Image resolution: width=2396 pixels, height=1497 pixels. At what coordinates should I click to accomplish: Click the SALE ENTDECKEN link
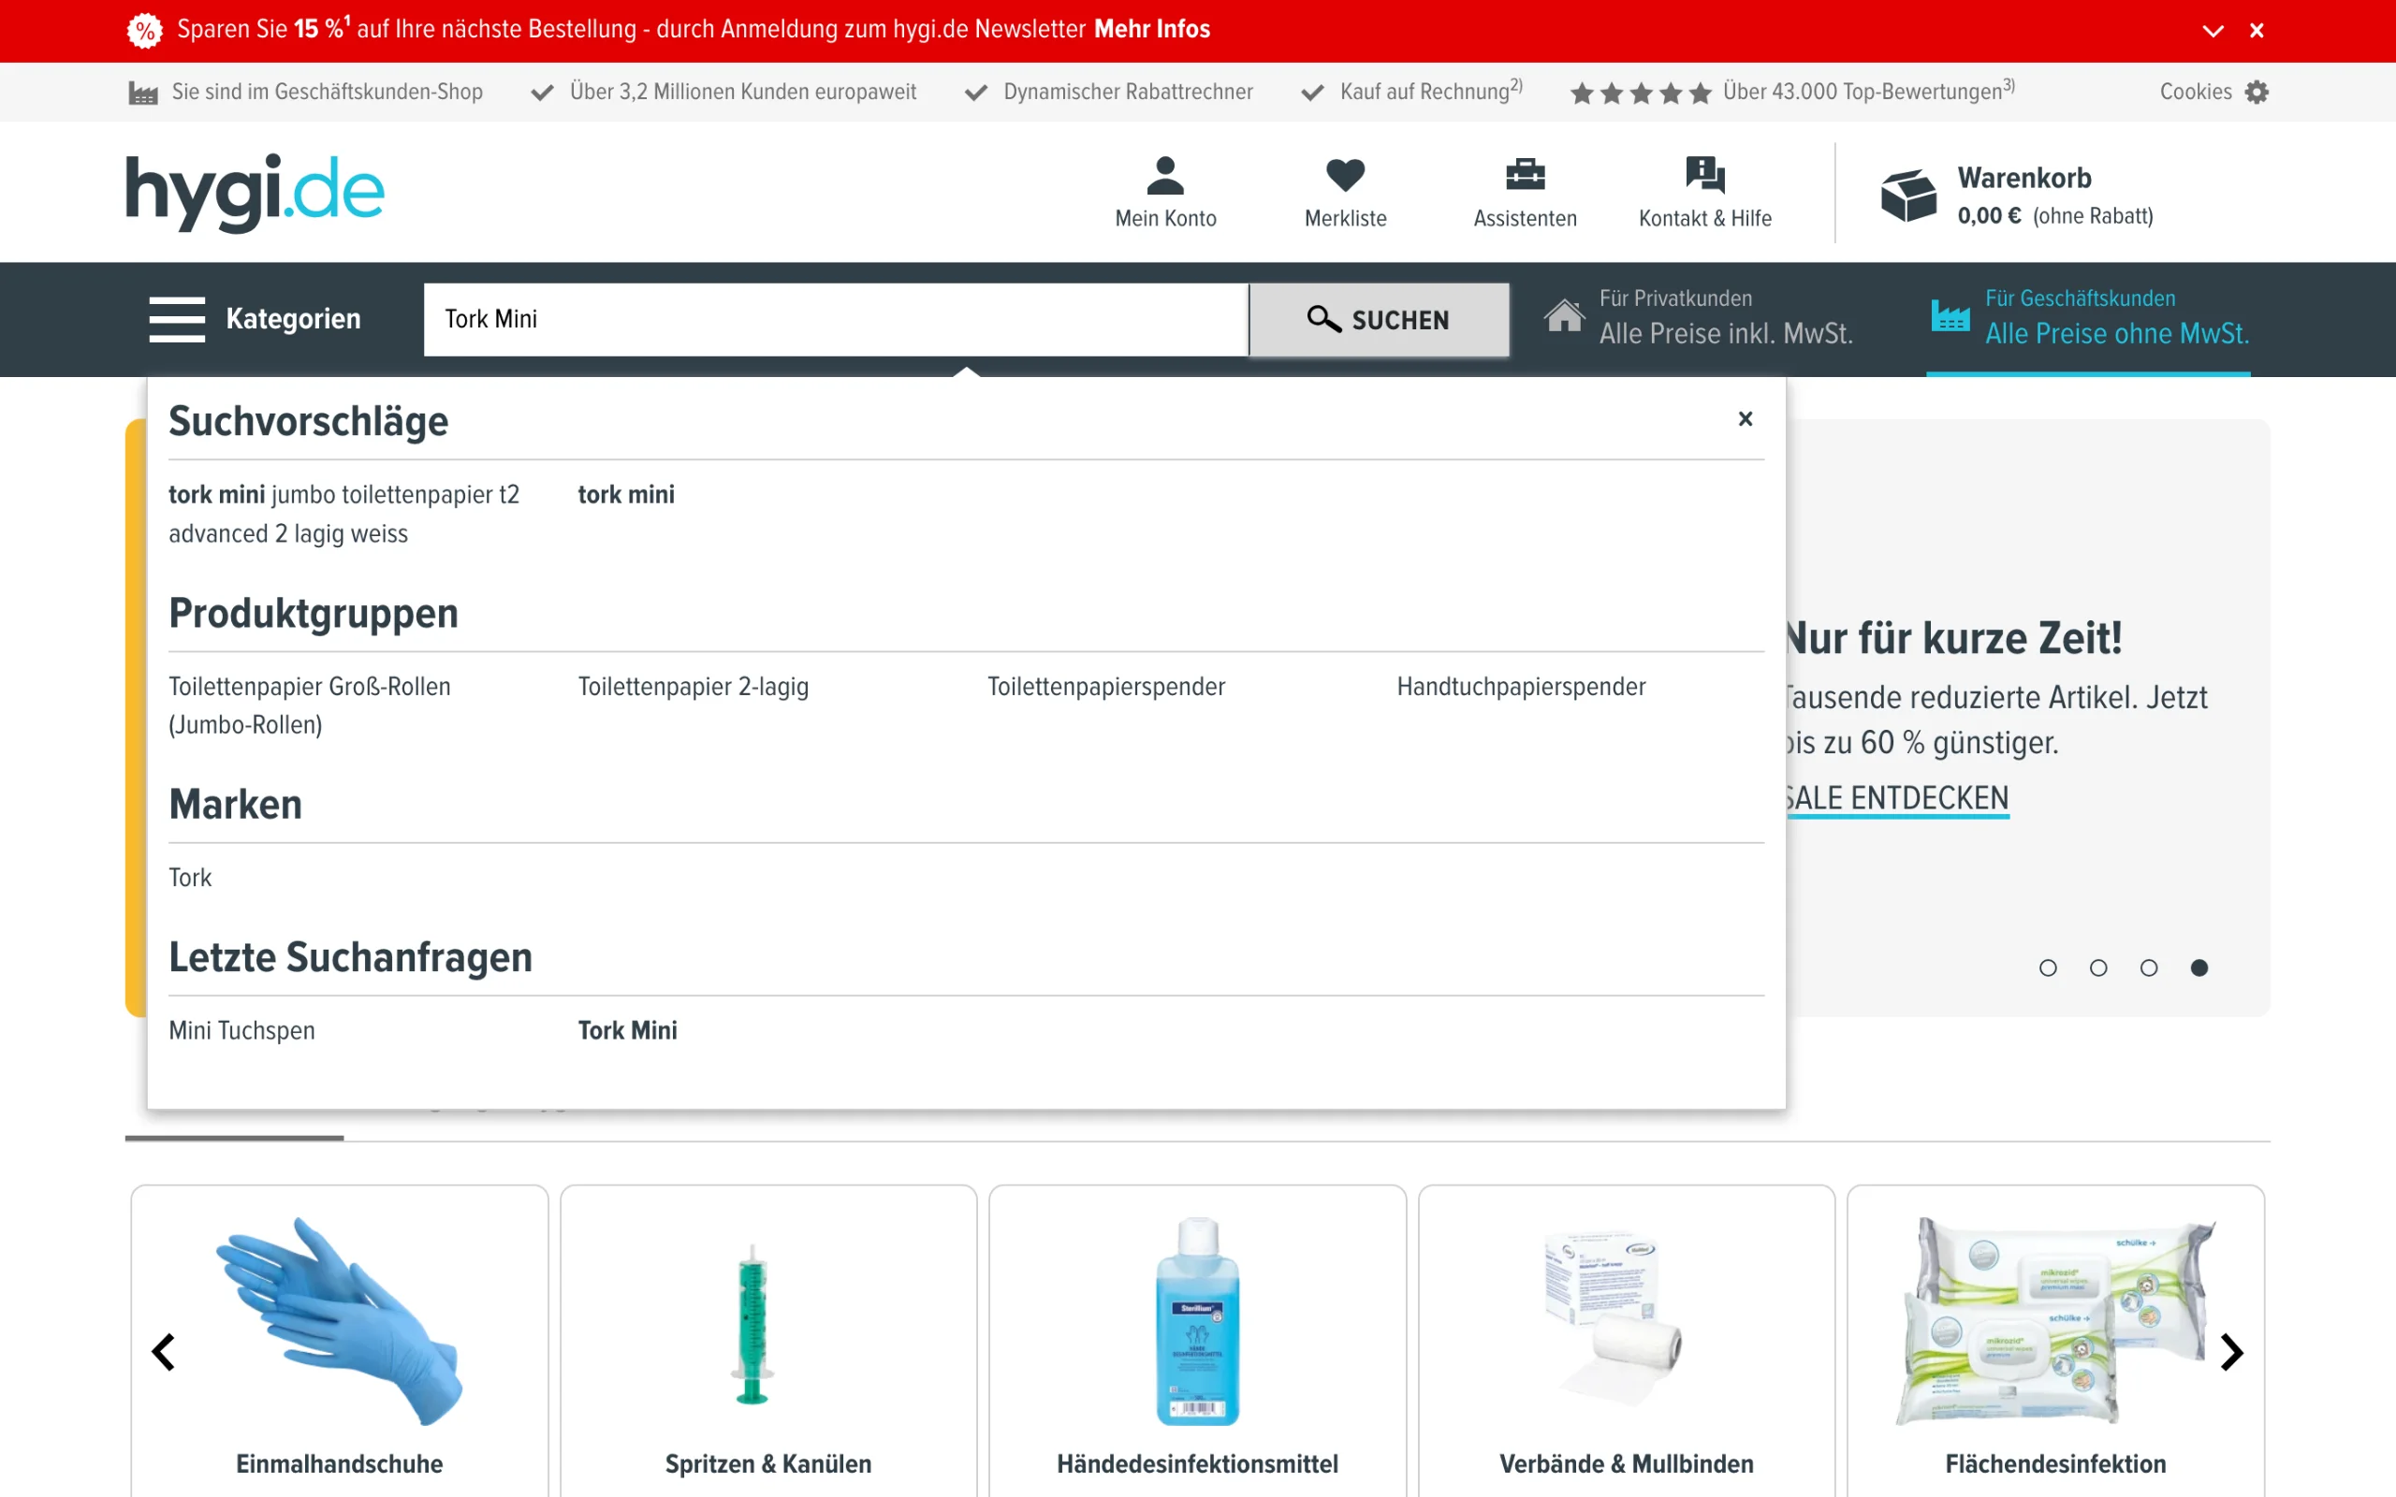click(1897, 798)
